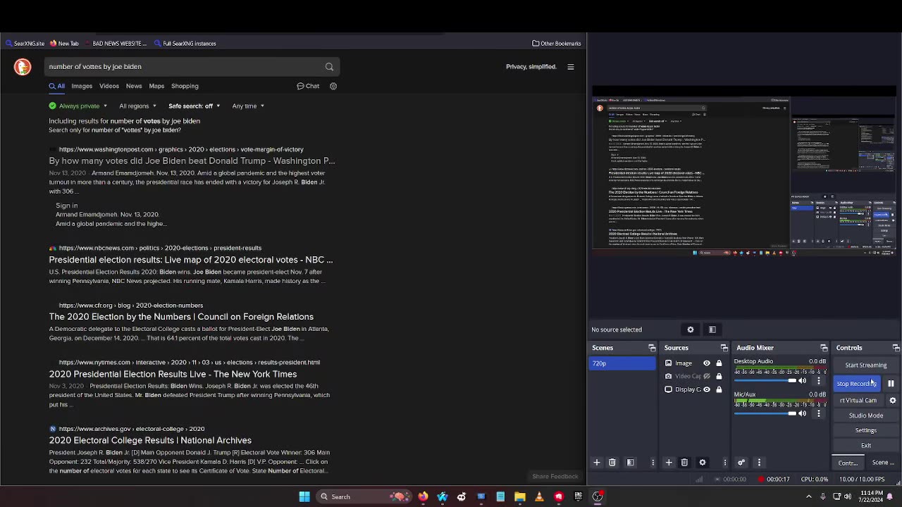
Task: Switch to News search tab
Action: 134,86
